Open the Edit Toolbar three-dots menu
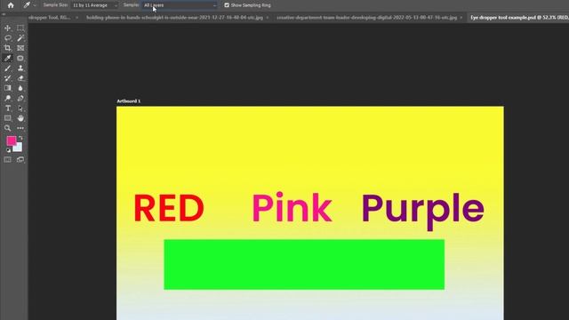This screenshot has width=569, height=320. pyautogui.click(x=20, y=128)
